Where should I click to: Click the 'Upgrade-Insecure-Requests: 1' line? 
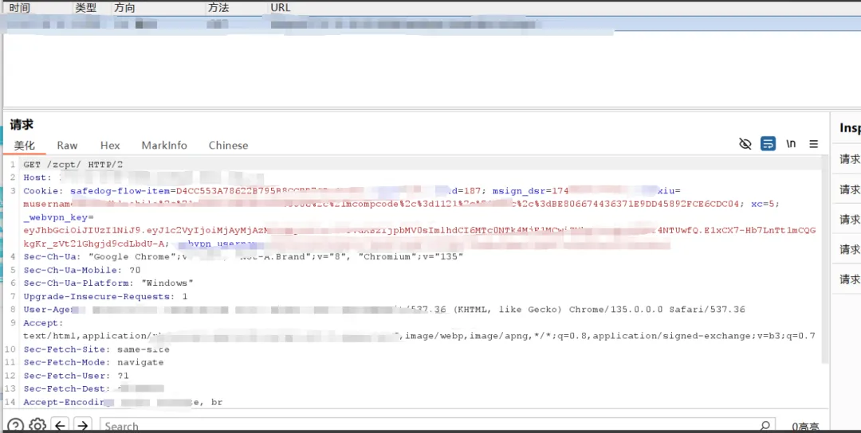(105, 296)
